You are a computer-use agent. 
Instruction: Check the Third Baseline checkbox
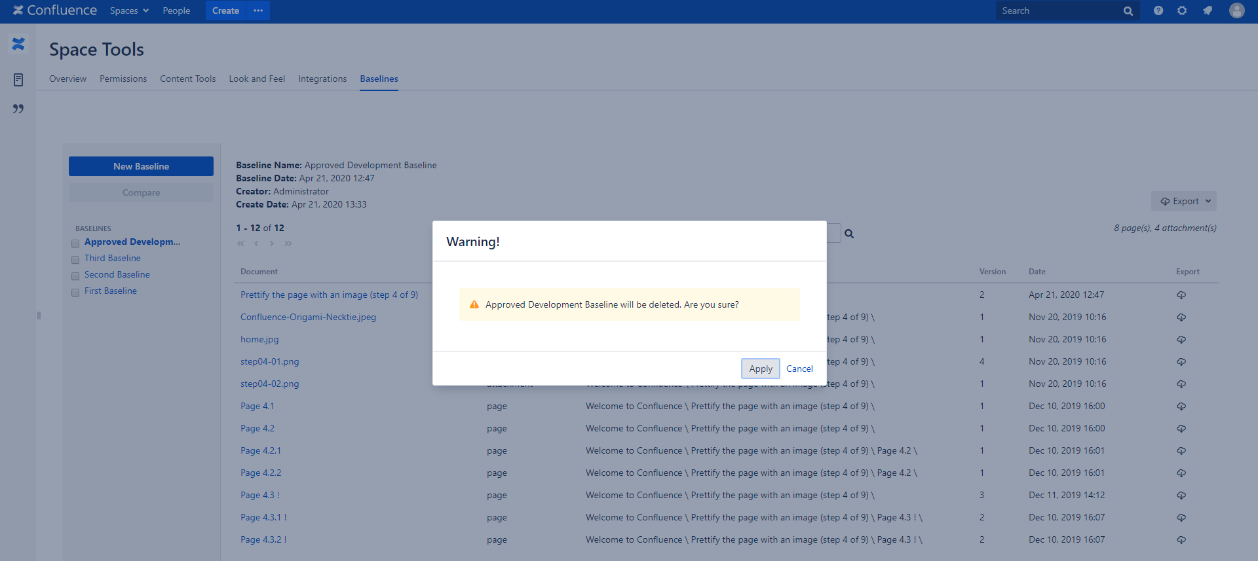(x=75, y=260)
